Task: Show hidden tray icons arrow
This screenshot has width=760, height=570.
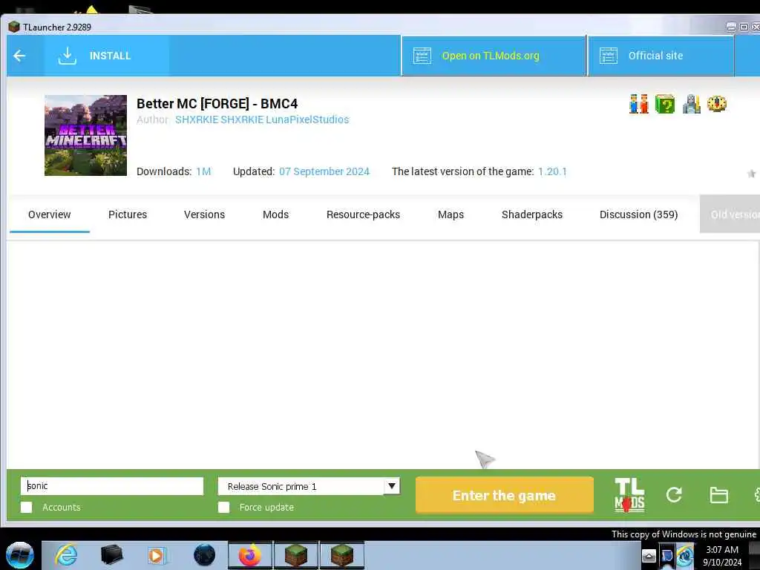Action: tap(649, 556)
